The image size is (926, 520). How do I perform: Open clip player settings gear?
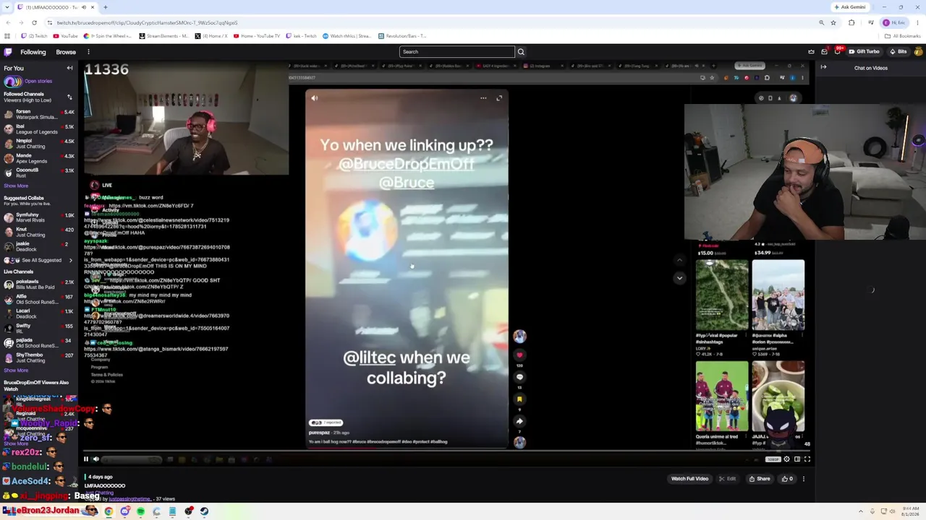tap(786, 459)
